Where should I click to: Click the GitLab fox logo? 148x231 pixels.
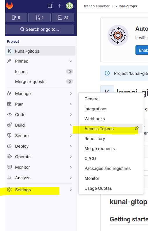(9, 6)
